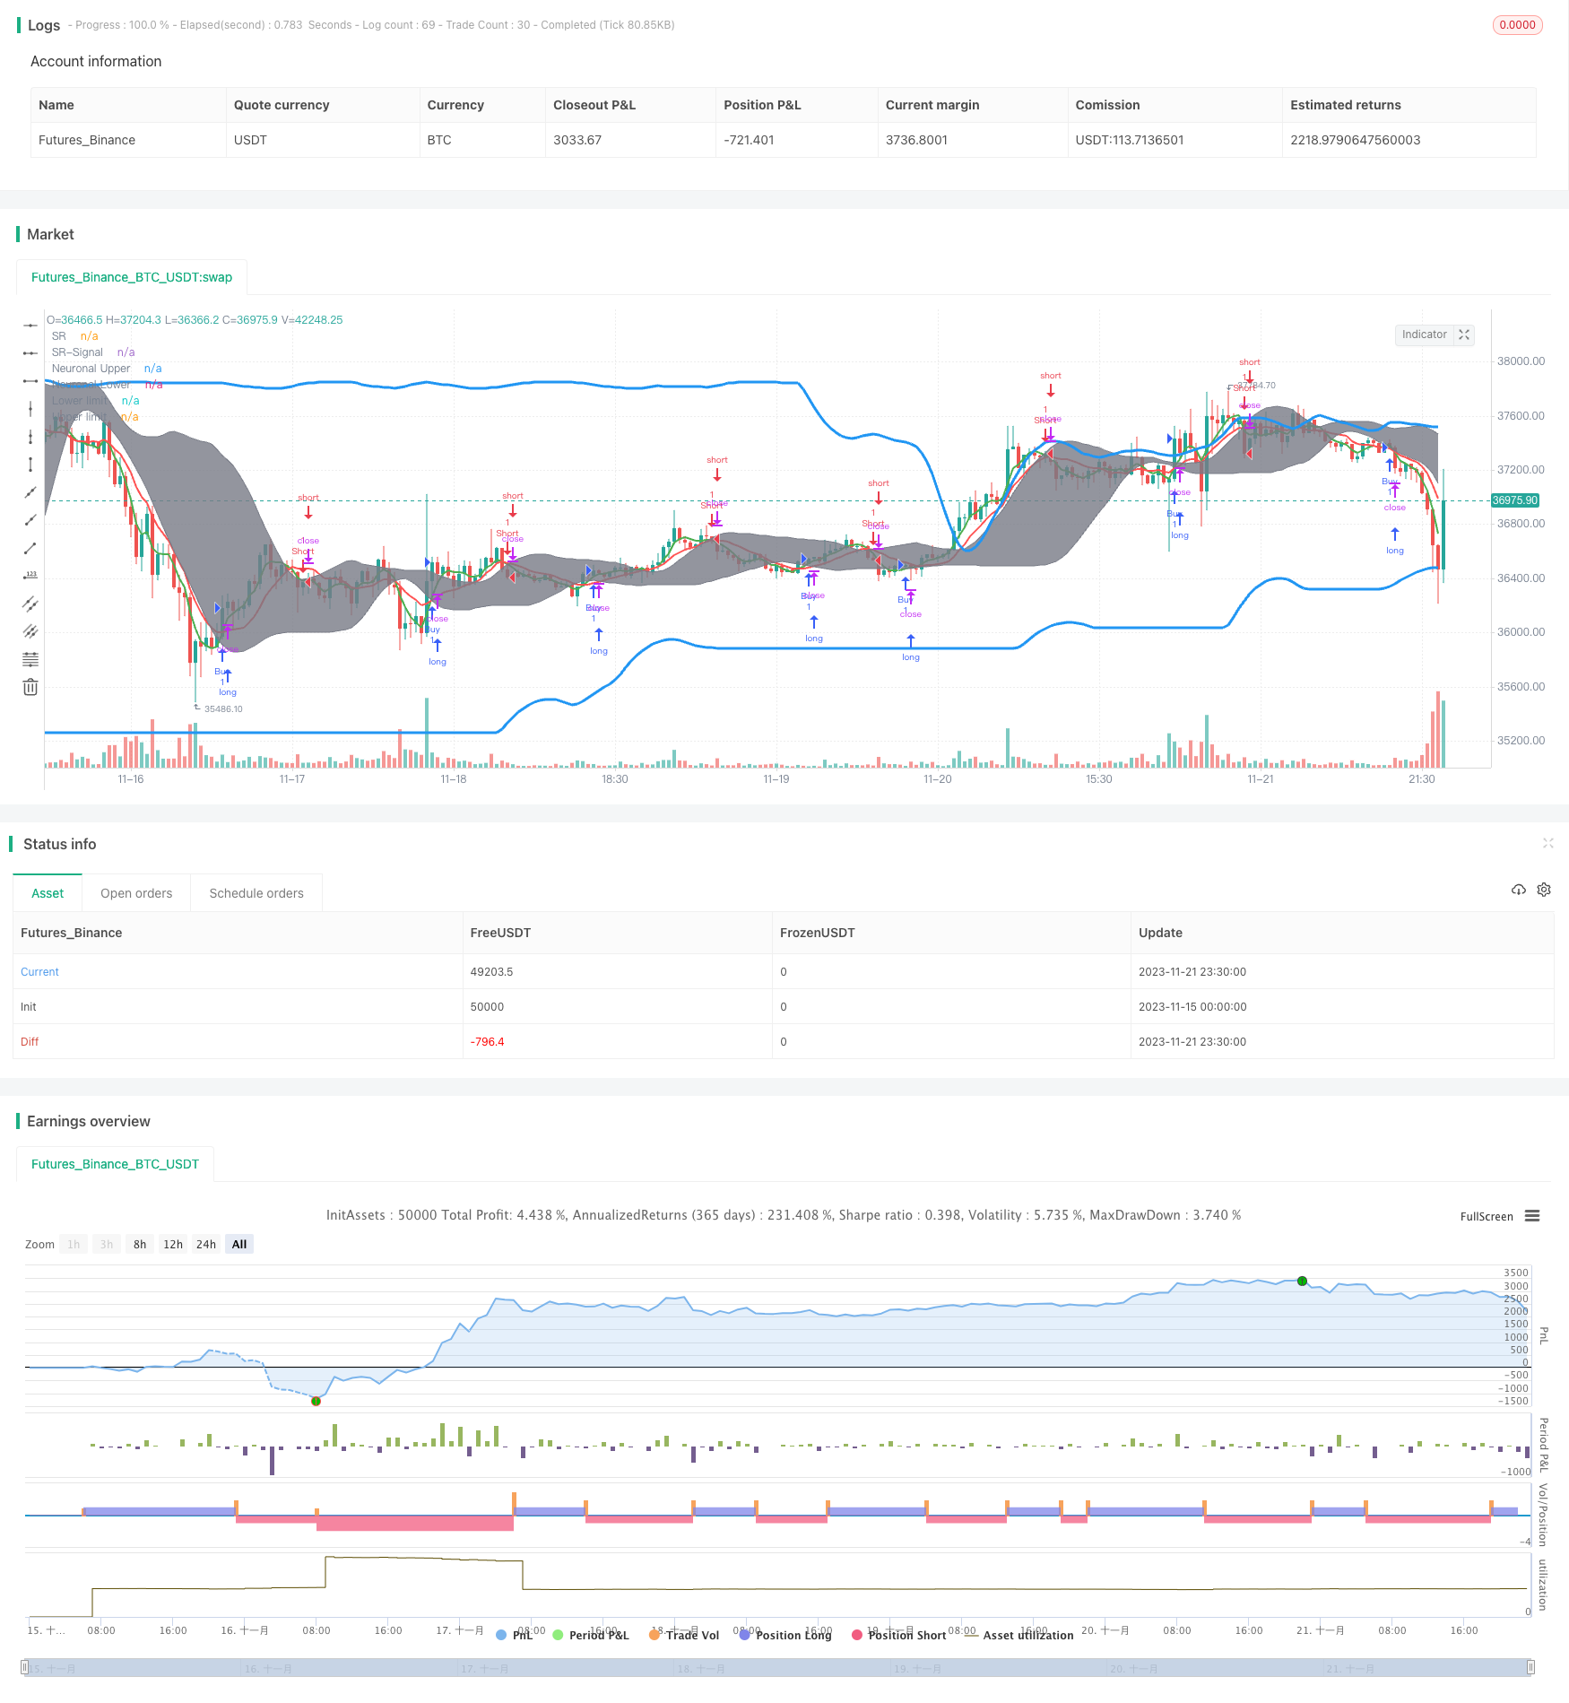Click the Init row label
The image size is (1569, 1703).
29,1007
